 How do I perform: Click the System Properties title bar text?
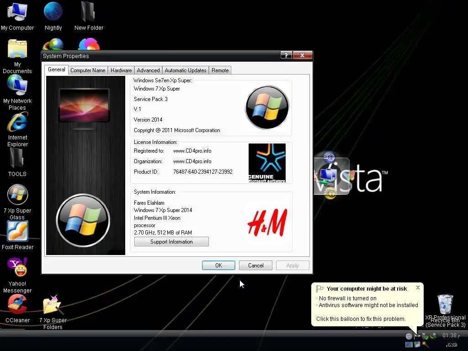point(66,56)
